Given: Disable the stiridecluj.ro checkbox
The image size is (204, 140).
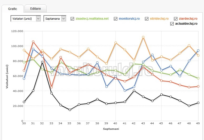Looking at the screenshot, I should pos(147,19).
